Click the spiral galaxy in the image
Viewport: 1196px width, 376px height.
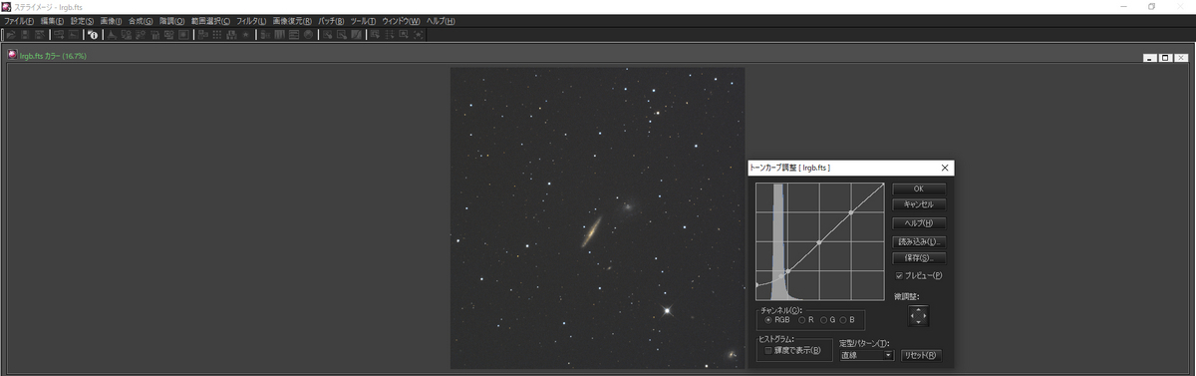591,231
